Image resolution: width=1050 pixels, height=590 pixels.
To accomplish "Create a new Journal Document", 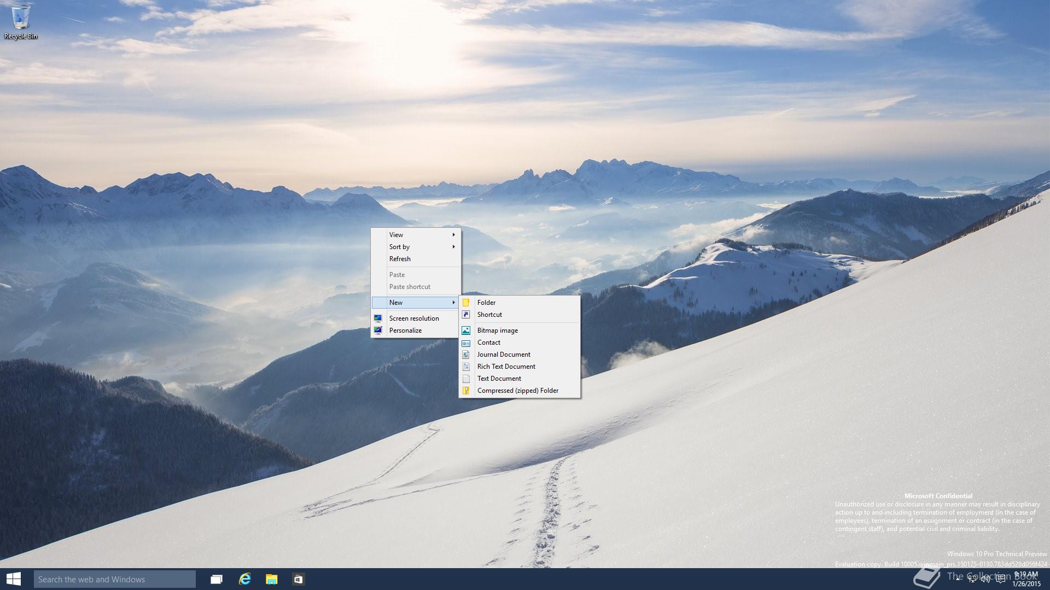I will (x=520, y=355).
